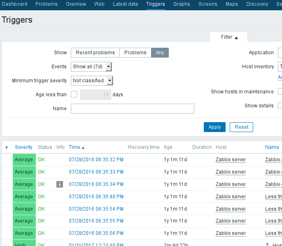Click the Average severity cell in the first row
Viewport: 282px width, 246px height.
coord(24,160)
